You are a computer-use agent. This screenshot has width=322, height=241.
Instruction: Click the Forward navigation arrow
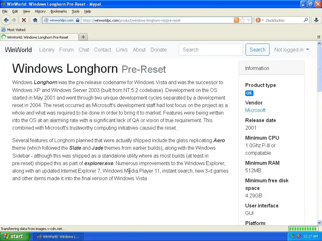click(x=14, y=20)
